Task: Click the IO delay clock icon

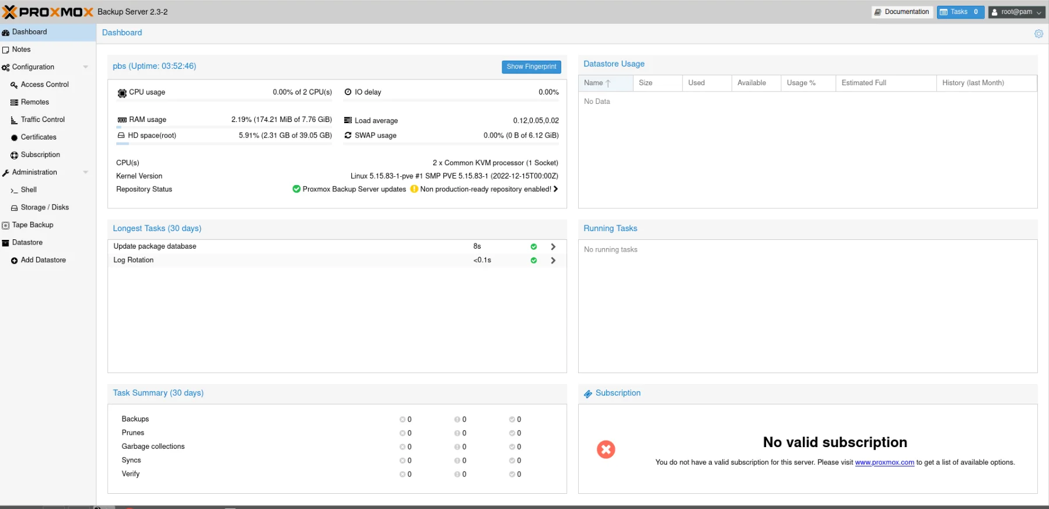Action: point(348,92)
